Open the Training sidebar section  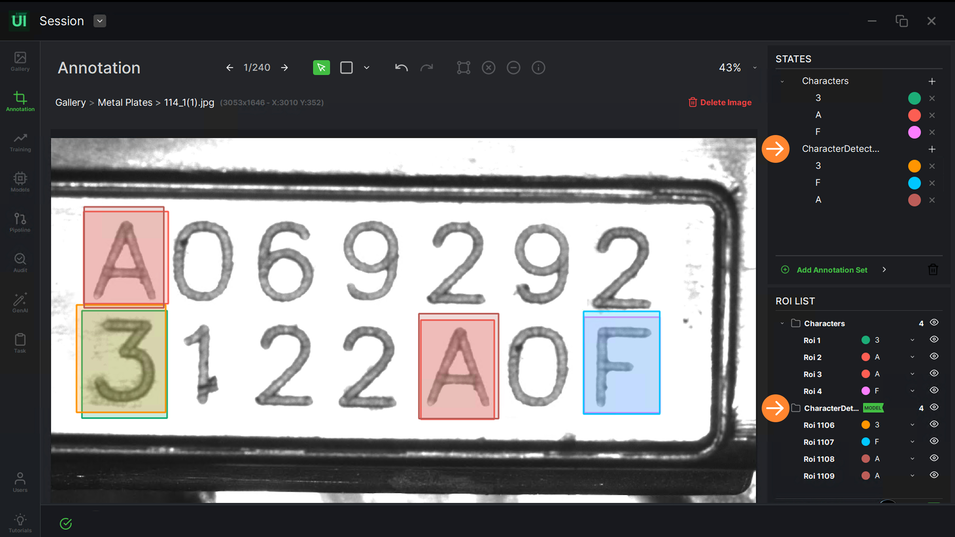20,143
